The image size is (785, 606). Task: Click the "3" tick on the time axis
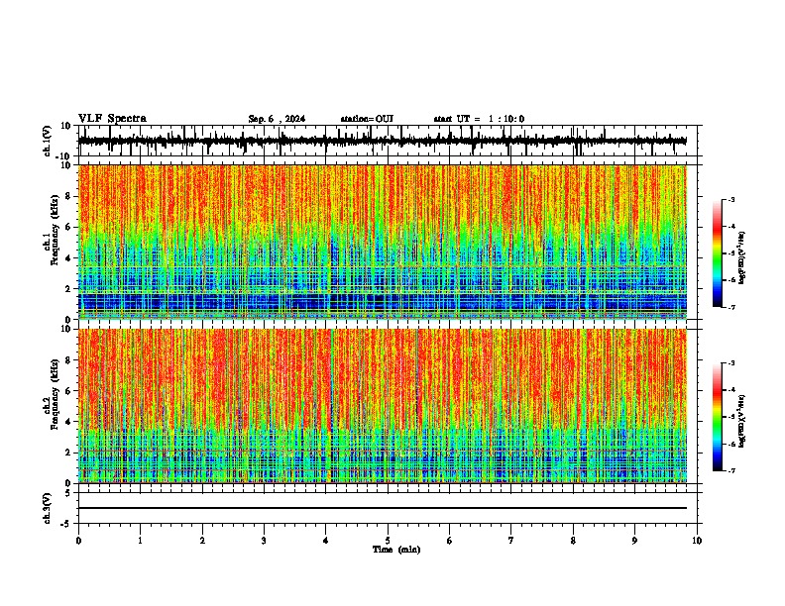pyautogui.click(x=265, y=541)
